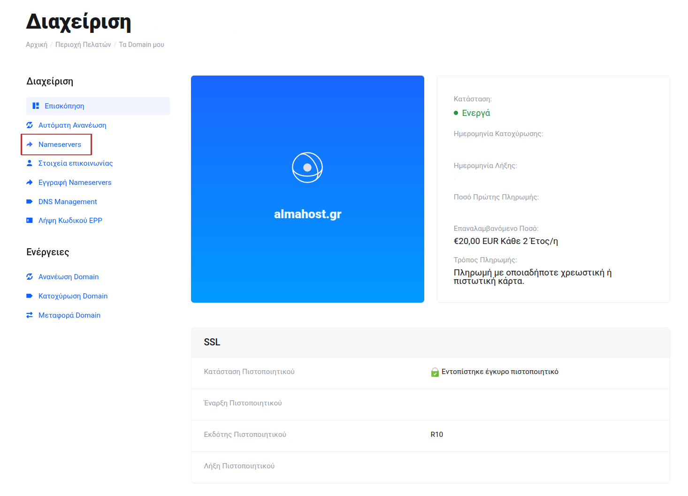
Task: Click the tag icon beside DNS Management
Action: click(x=30, y=202)
